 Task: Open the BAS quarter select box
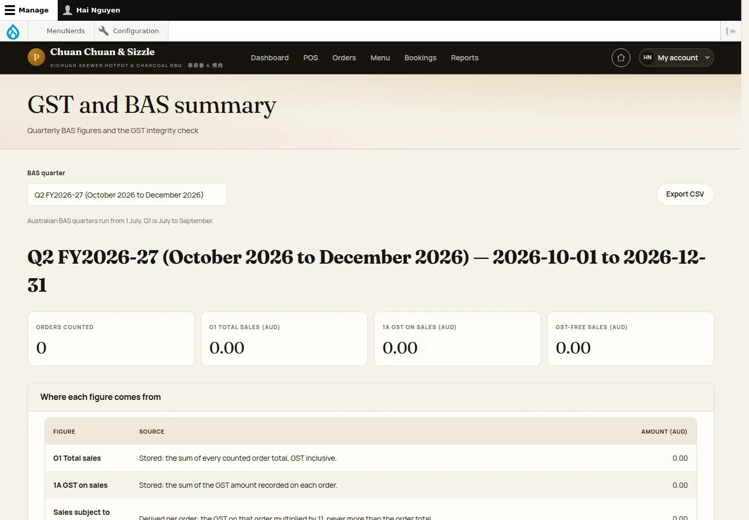[x=127, y=195]
